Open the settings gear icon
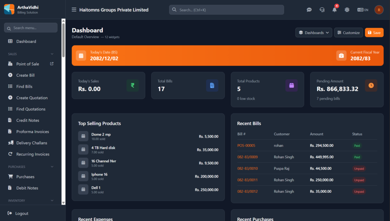Viewport: 390px width, 221px height. pyautogui.click(x=347, y=10)
